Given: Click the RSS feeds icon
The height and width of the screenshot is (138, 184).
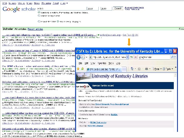Looking at the screenshot, I should tap(139, 69).
